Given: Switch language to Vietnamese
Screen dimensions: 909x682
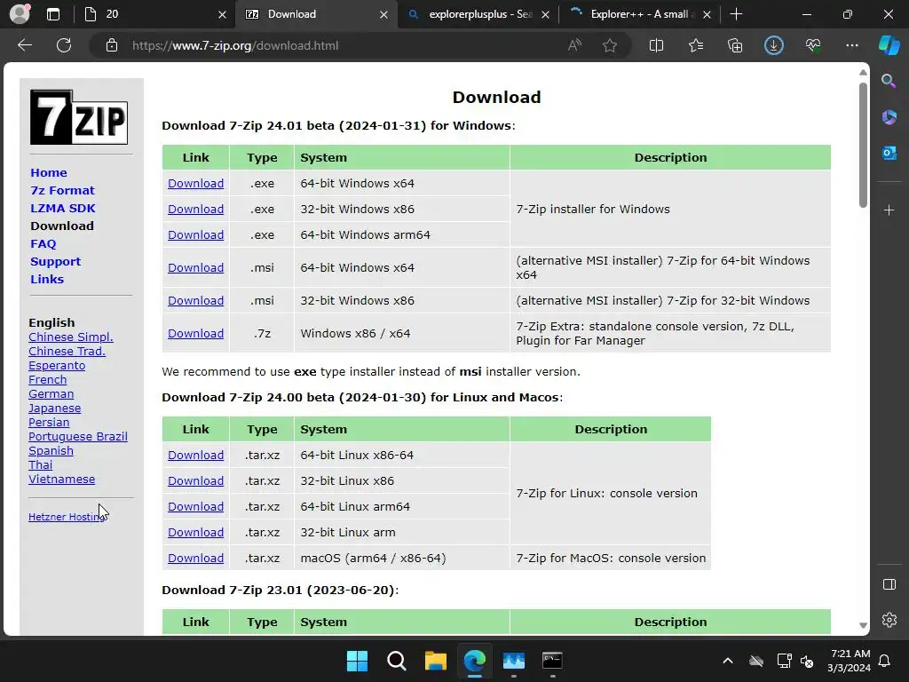Looking at the screenshot, I should (61, 479).
